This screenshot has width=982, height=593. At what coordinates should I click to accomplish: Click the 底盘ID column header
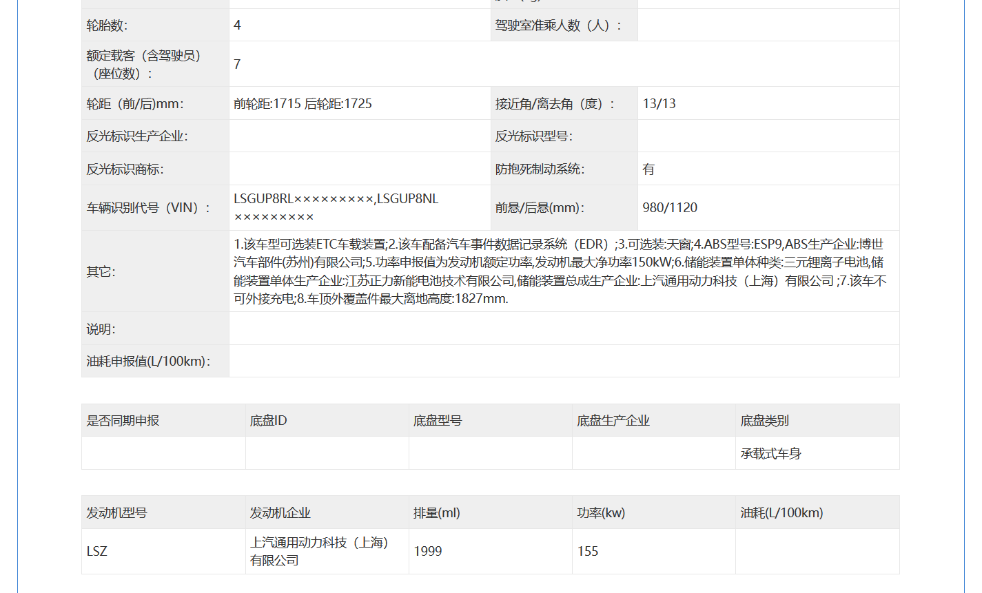tap(268, 421)
